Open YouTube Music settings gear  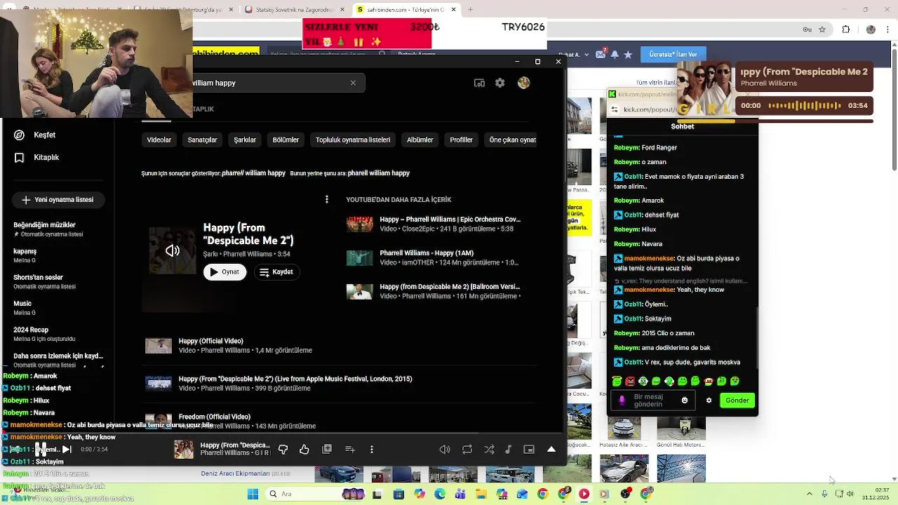pyautogui.click(x=500, y=83)
